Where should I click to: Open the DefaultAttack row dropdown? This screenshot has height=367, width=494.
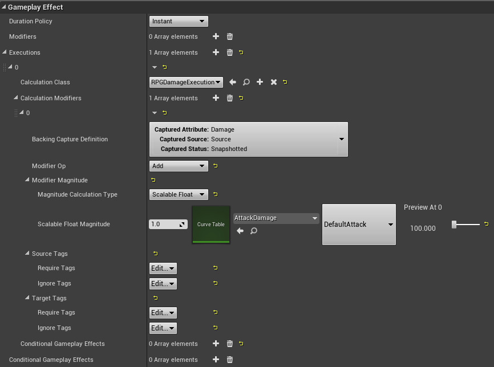click(x=359, y=225)
